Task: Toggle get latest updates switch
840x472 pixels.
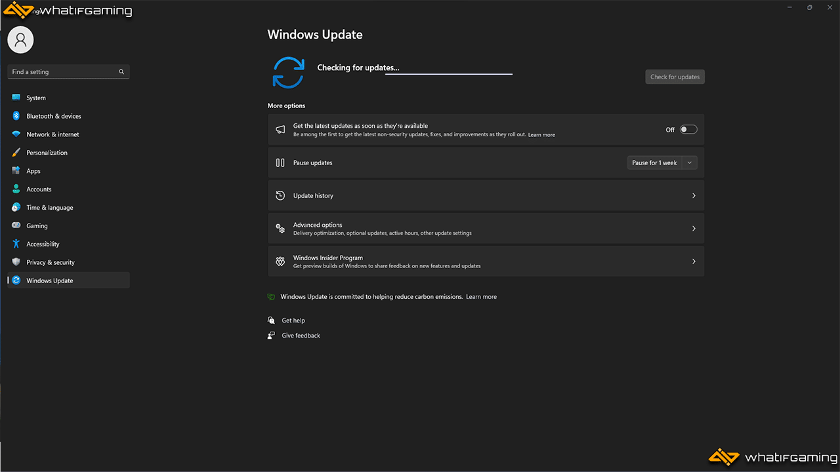Action: click(x=688, y=130)
